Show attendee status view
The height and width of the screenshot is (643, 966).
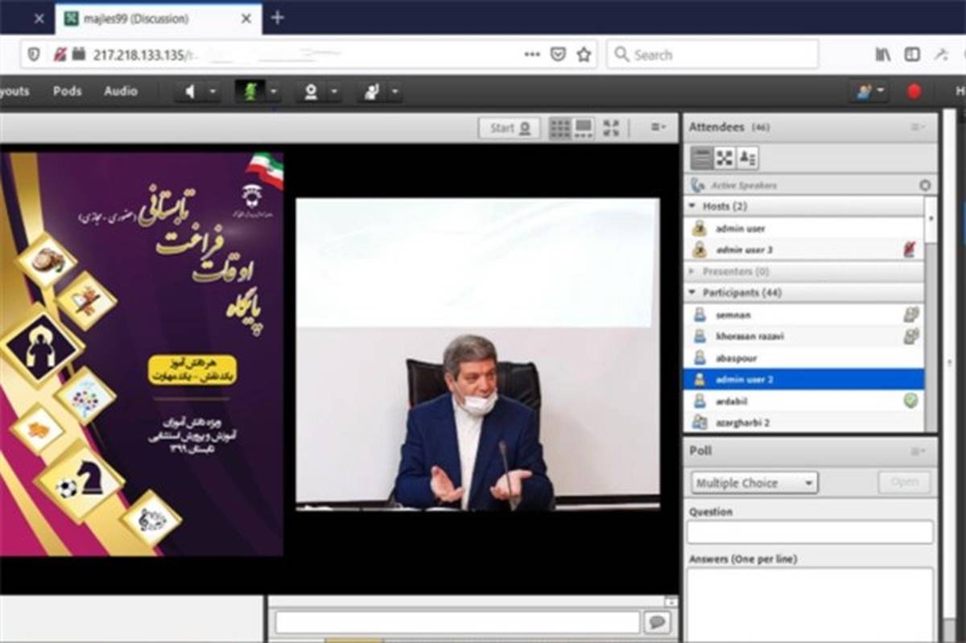point(748,158)
